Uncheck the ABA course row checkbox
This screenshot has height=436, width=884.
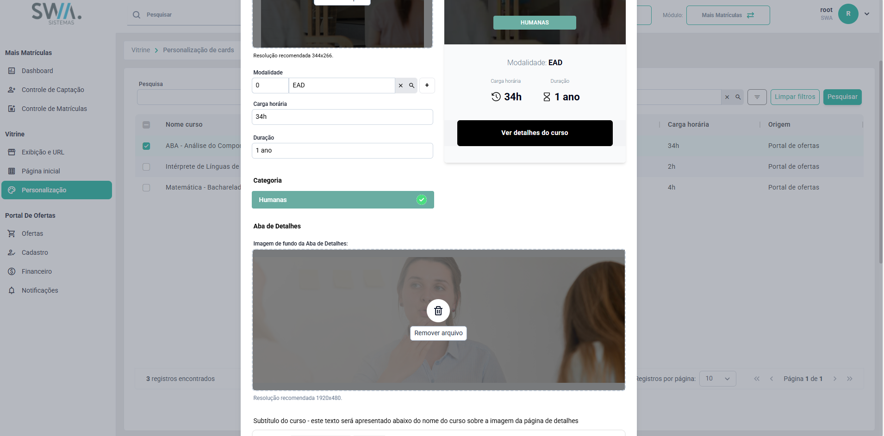click(146, 146)
